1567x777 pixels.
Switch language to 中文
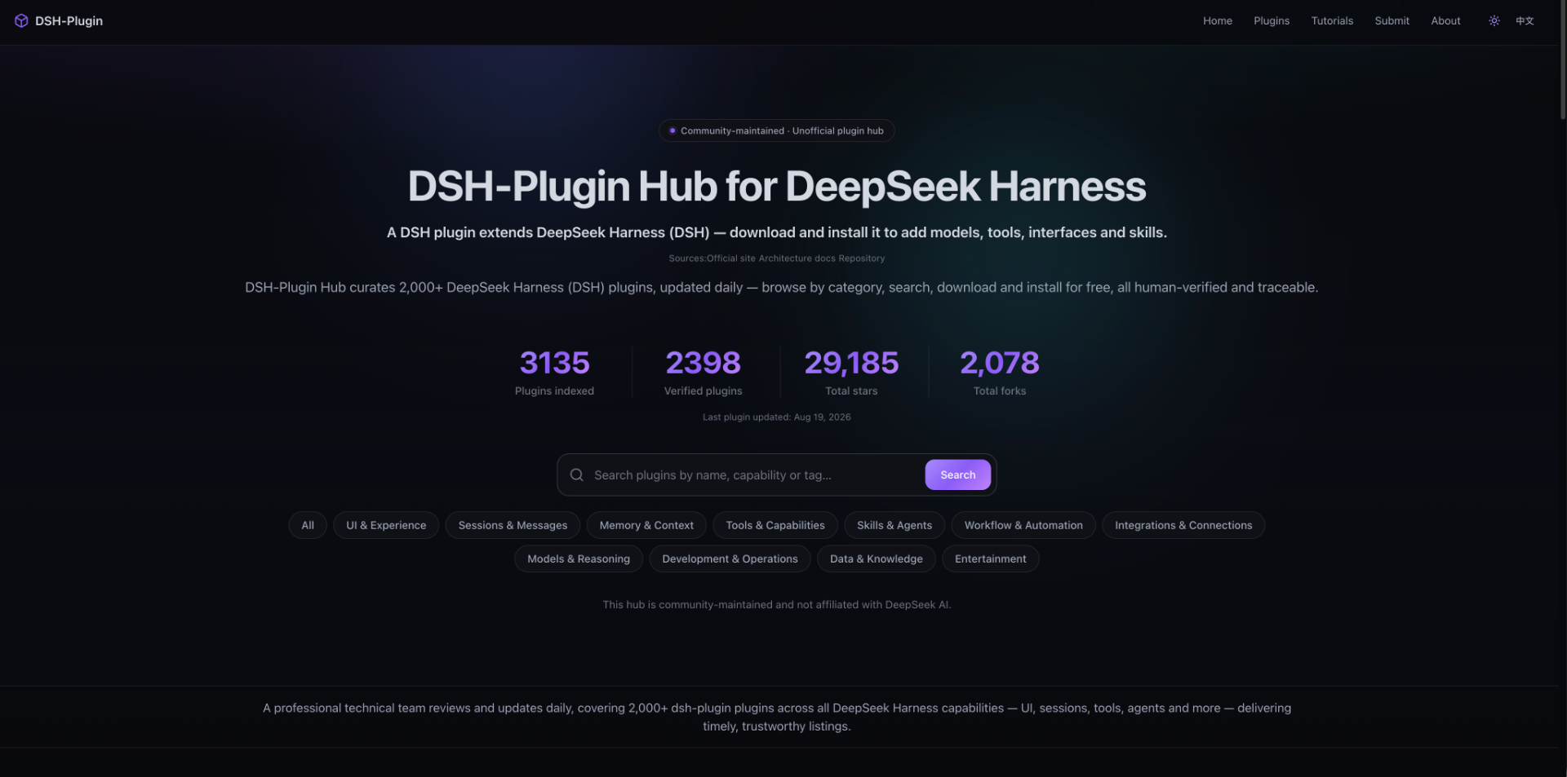click(x=1525, y=21)
